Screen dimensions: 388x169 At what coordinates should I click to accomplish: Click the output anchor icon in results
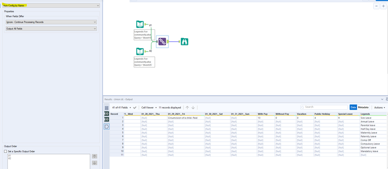click(106, 126)
